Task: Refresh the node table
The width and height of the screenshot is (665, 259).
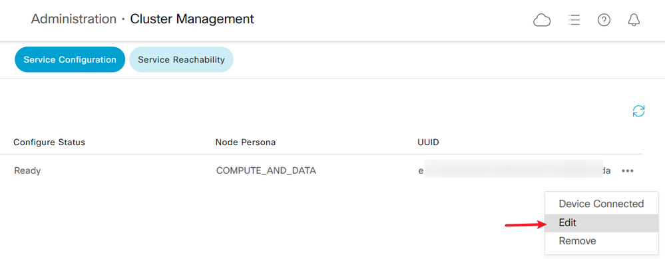Action: click(x=638, y=111)
